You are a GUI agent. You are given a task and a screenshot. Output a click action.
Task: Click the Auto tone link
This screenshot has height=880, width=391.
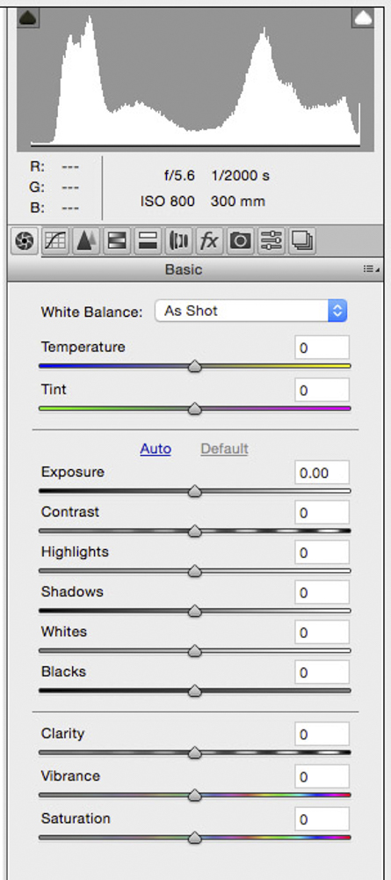[x=156, y=449]
